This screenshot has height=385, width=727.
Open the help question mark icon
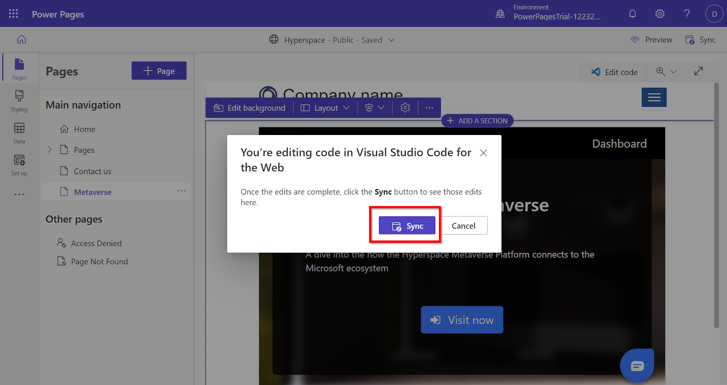click(687, 14)
